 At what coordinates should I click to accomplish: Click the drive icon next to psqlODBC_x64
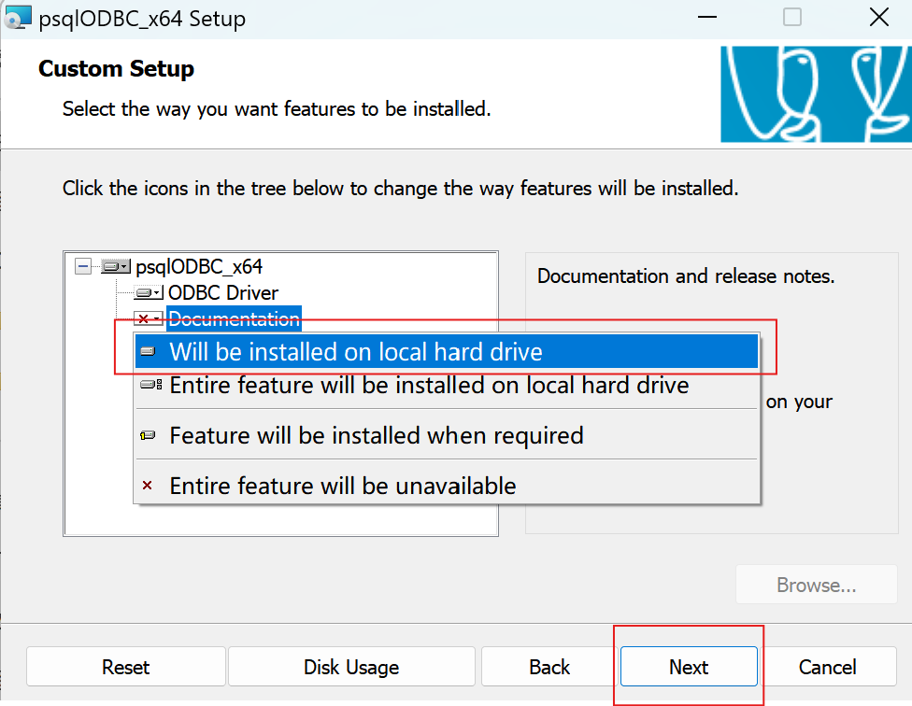pyautogui.click(x=112, y=266)
